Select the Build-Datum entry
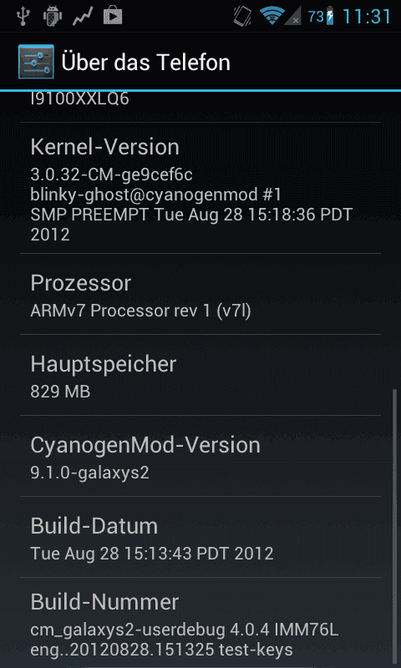This screenshot has width=401, height=668. [200, 537]
